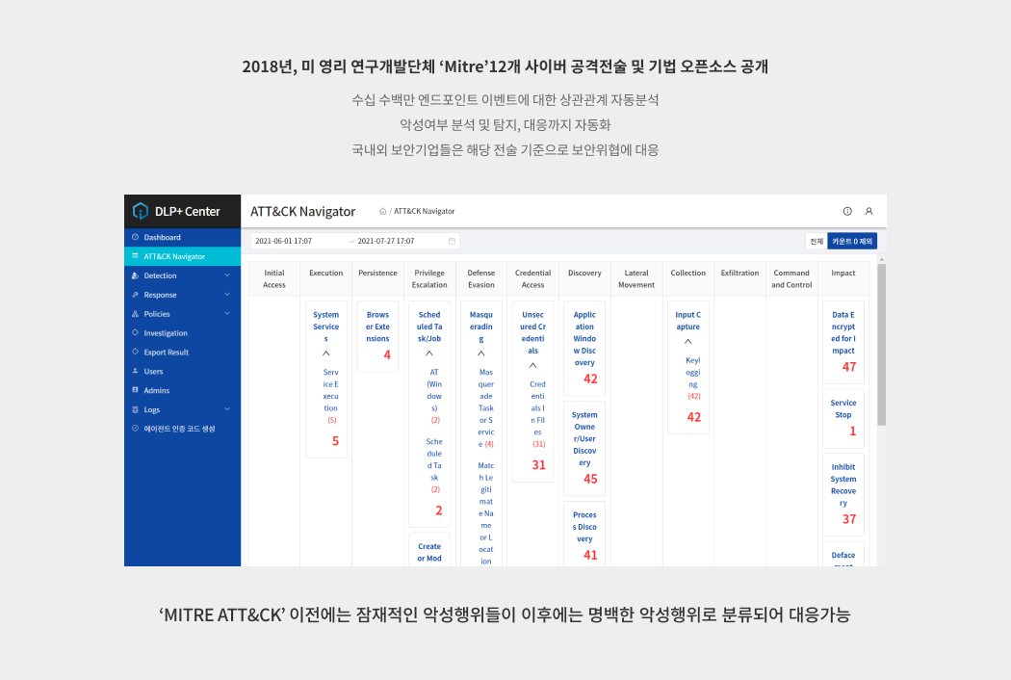Open Export Result in the sidebar

click(166, 353)
